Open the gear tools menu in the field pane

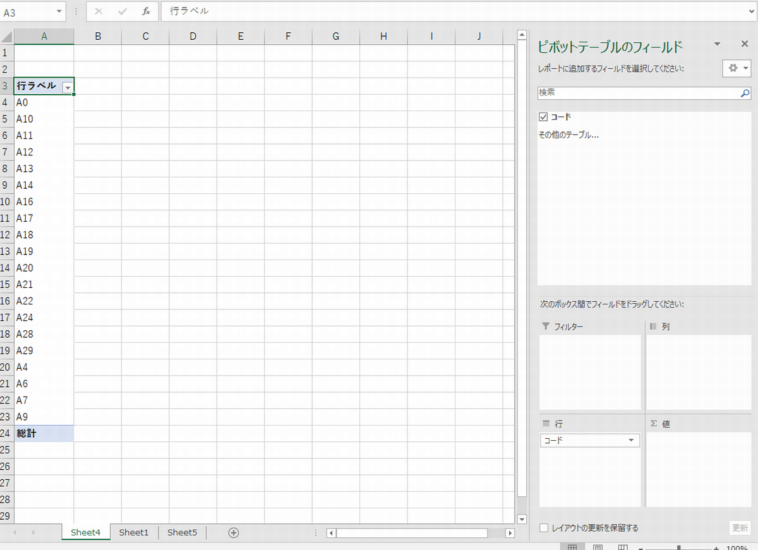tap(736, 68)
